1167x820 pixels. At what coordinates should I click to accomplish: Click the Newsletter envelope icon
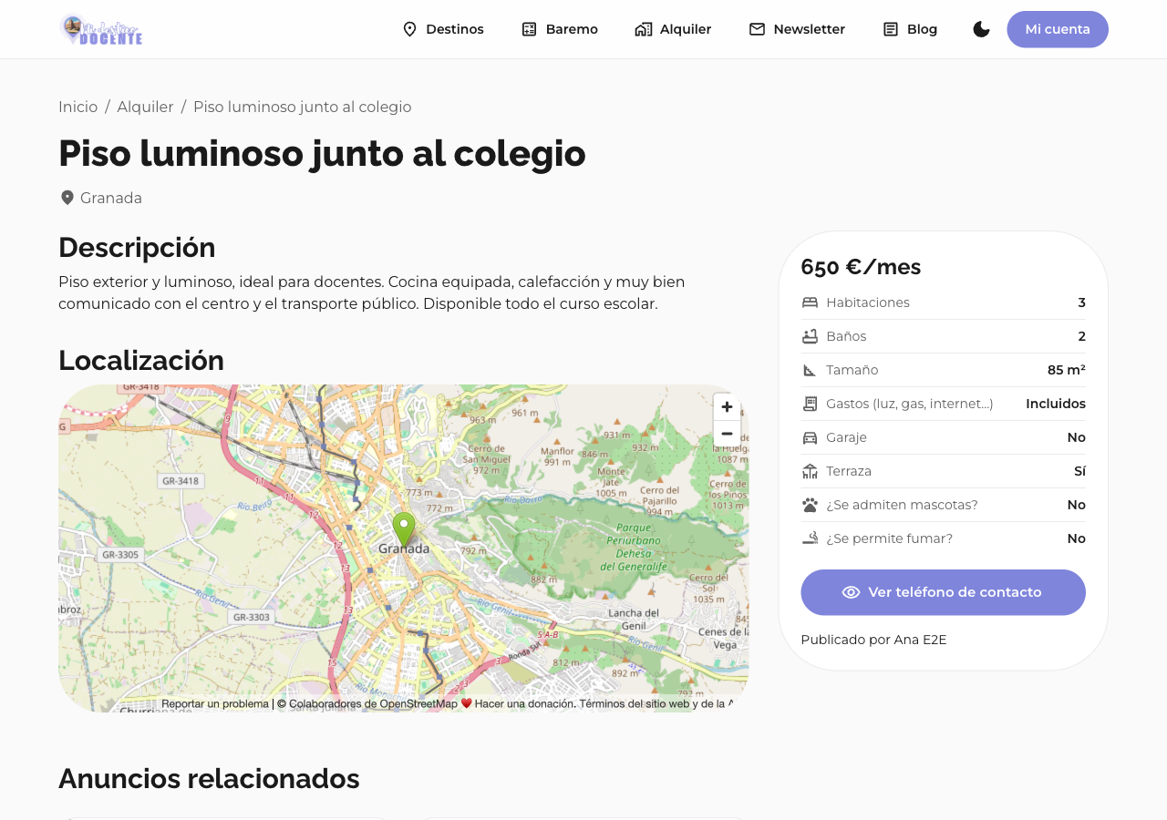coord(757,29)
